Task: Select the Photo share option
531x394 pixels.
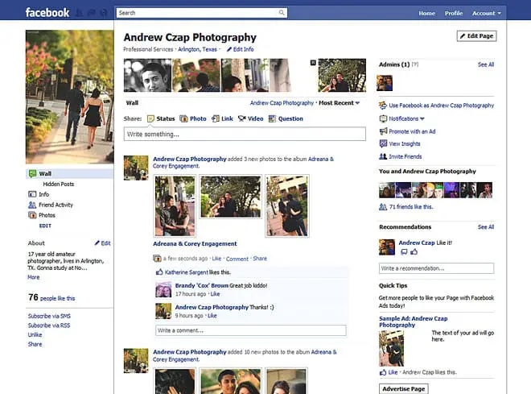Action: 193,118
